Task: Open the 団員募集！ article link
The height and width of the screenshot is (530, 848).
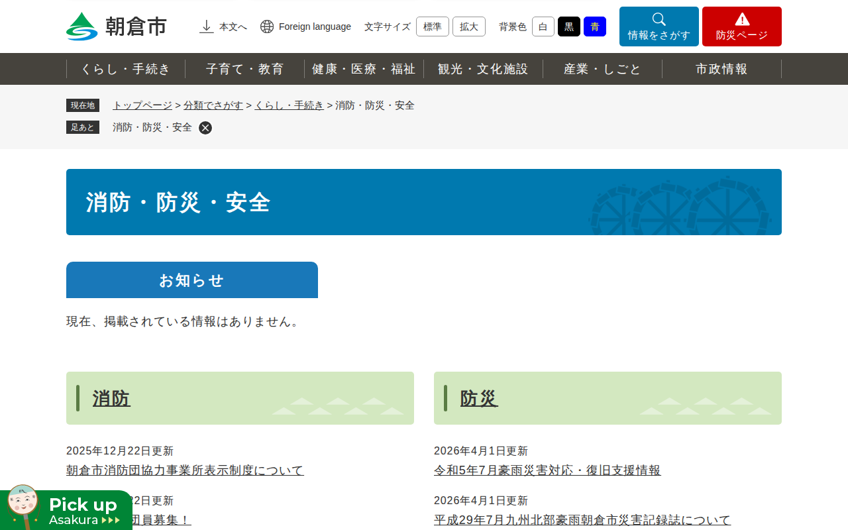Action: (x=162, y=520)
